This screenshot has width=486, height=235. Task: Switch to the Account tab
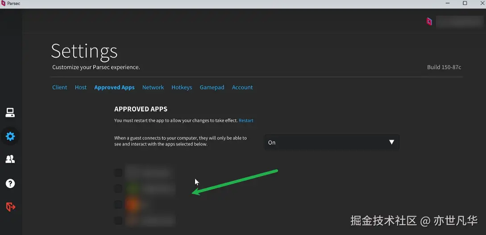(242, 87)
